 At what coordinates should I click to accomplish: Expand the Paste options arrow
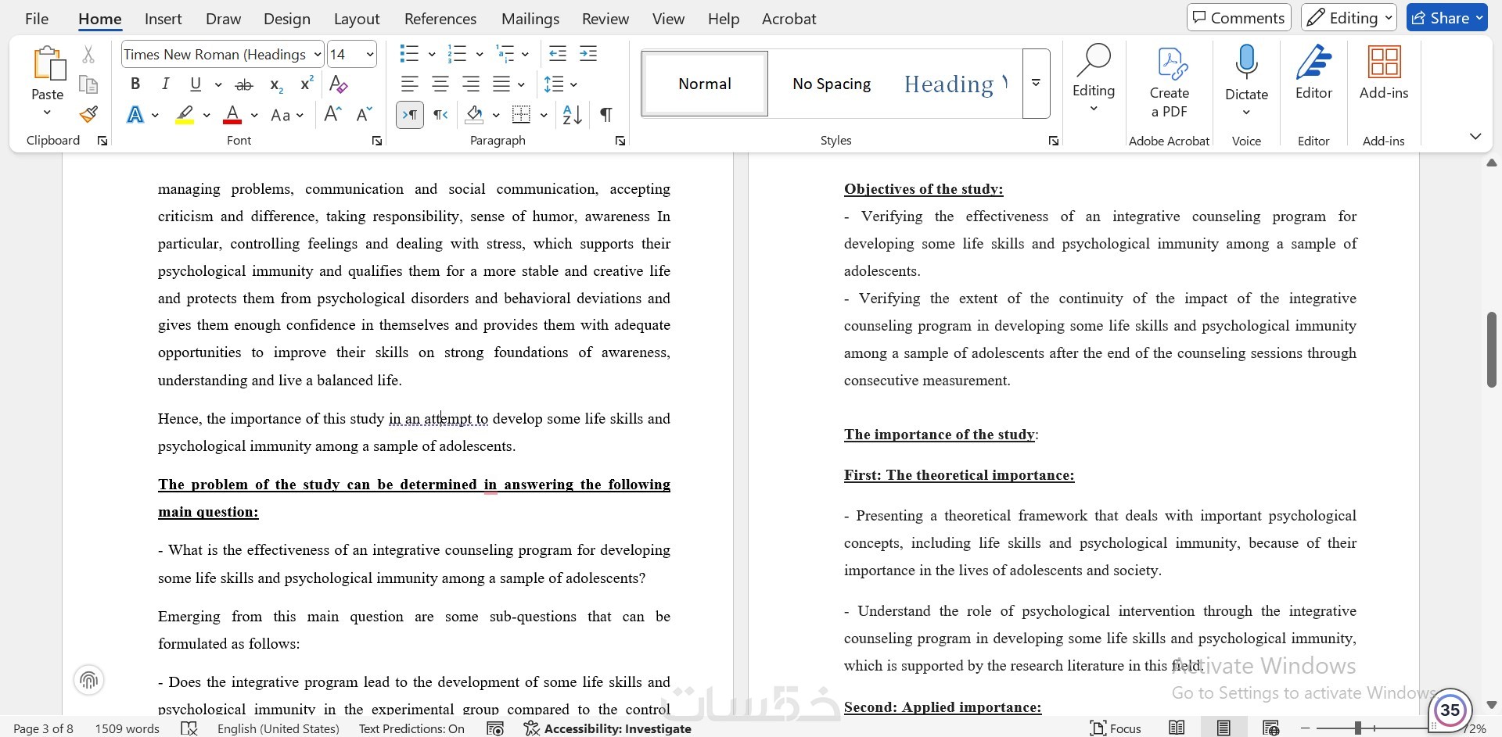[47, 113]
